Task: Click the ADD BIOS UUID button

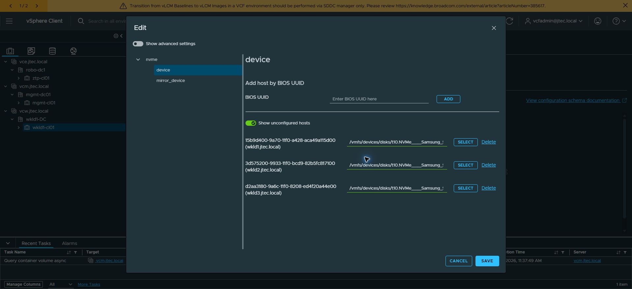Action: point(448,99)
